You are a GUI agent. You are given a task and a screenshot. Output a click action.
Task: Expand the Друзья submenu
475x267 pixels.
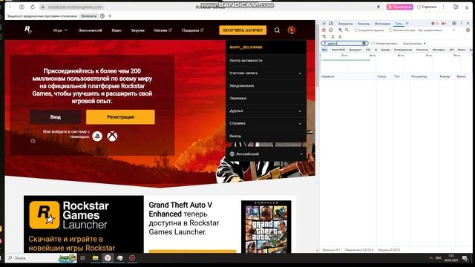pyautogui.click(x=266, y=111)
